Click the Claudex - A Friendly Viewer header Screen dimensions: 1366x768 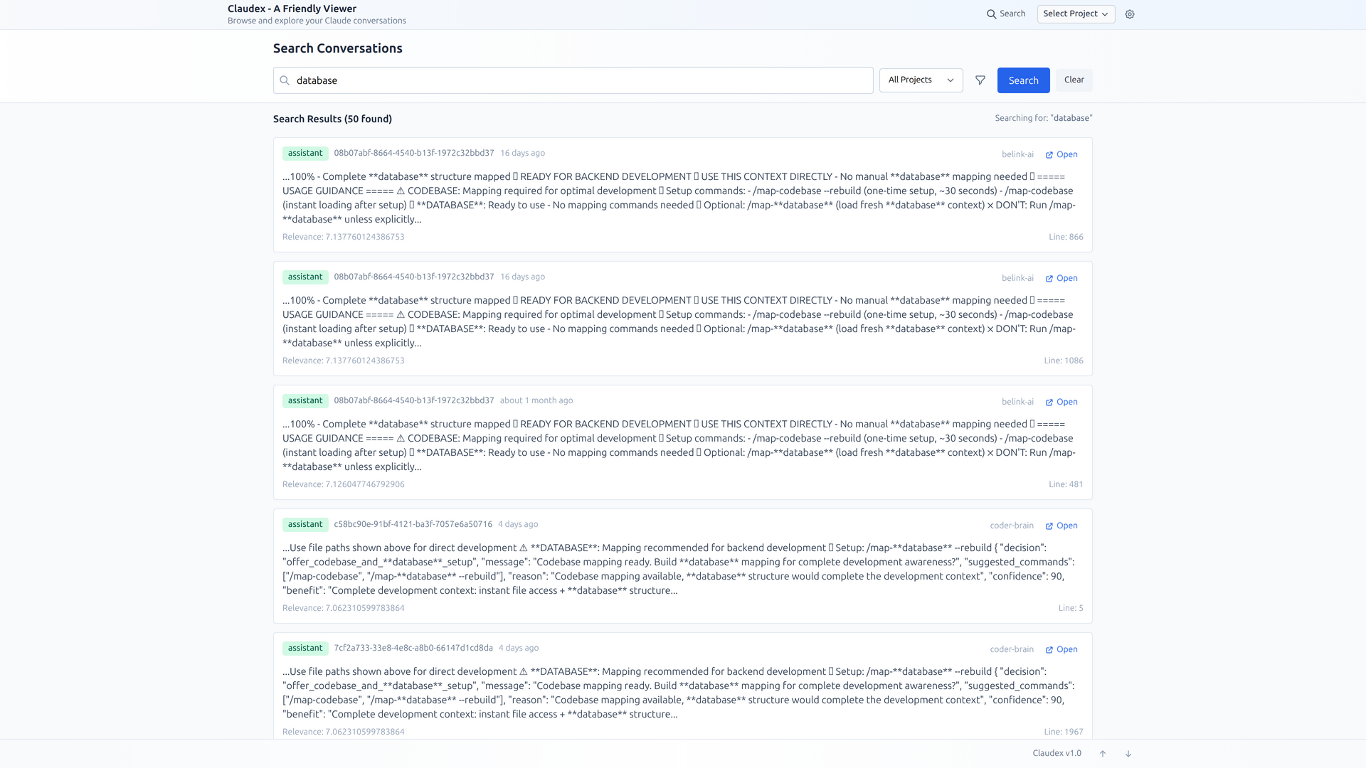point(291,9)
